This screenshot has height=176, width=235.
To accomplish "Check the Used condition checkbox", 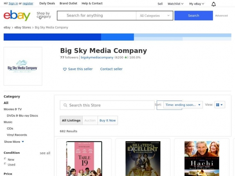I will pyautogui.click(x=5, y=164).
